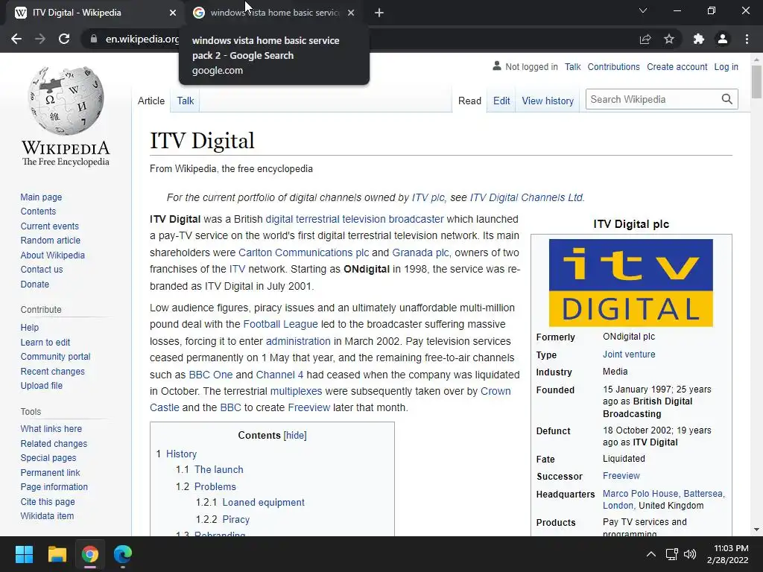This screenshot has width=763, height=572.
Task: Bookmark this page with star icon
Action: (669, 39)
